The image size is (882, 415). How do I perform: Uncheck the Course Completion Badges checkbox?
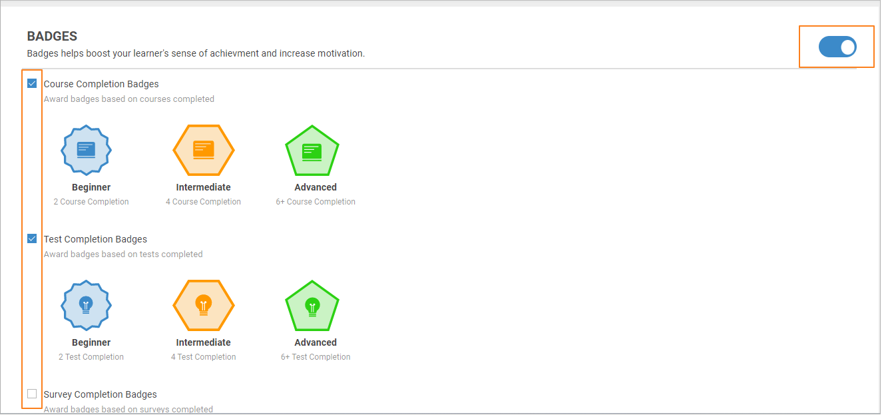pos(32,84)
